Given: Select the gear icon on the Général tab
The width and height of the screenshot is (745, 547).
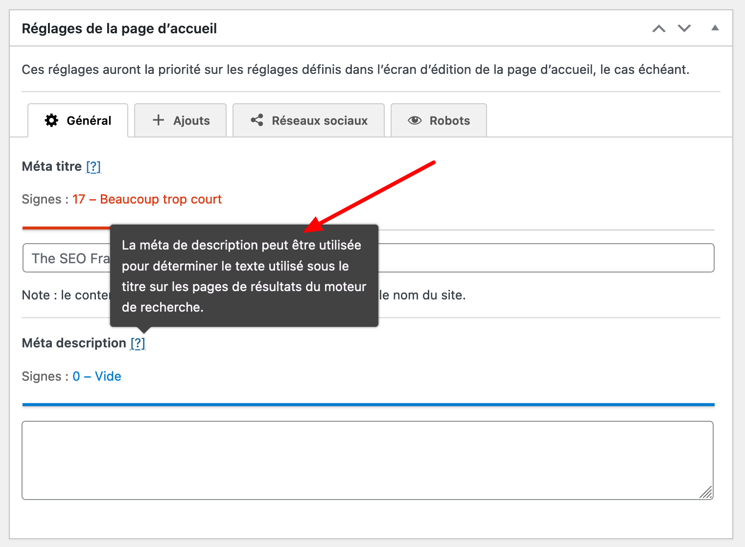Looking at the screenshot, I should point(51,120).
